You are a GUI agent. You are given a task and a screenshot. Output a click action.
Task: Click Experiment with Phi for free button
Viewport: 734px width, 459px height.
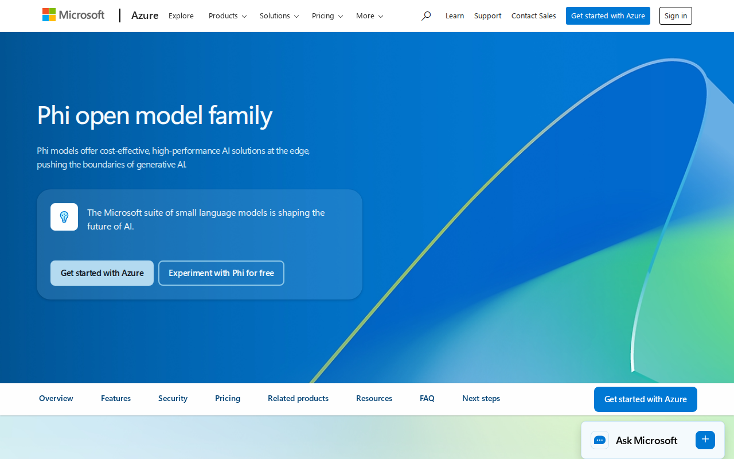[x=221, y=273]
